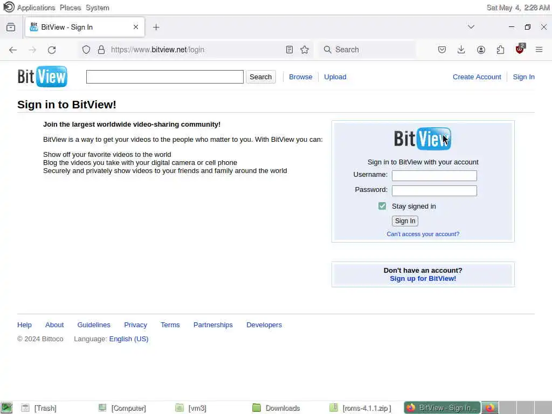Focus the BitView site search box
Viewport: 552px width, 414px height.
pos(165,77)
